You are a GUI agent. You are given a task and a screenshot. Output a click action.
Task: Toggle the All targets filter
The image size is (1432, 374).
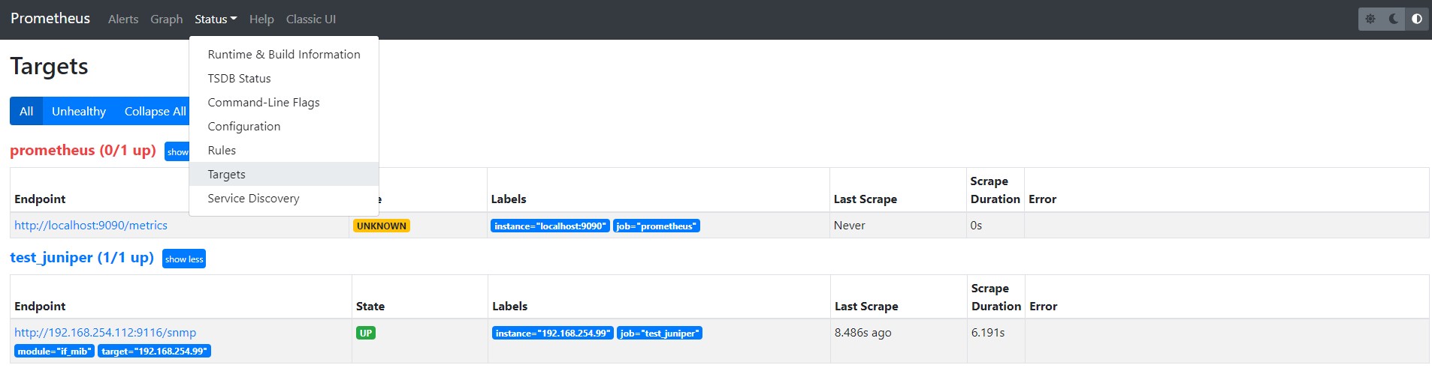(x=26, y=111)
